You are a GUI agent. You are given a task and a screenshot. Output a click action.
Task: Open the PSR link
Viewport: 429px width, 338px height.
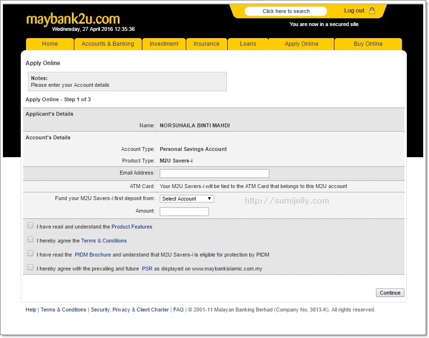(147, 269)
